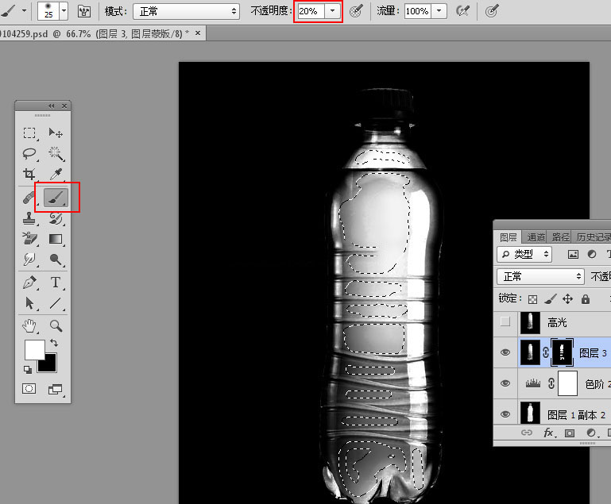Hide 图层 3 using its eye icon
Image resolution: width=611 pixels, height=504 pixels.
505,352
